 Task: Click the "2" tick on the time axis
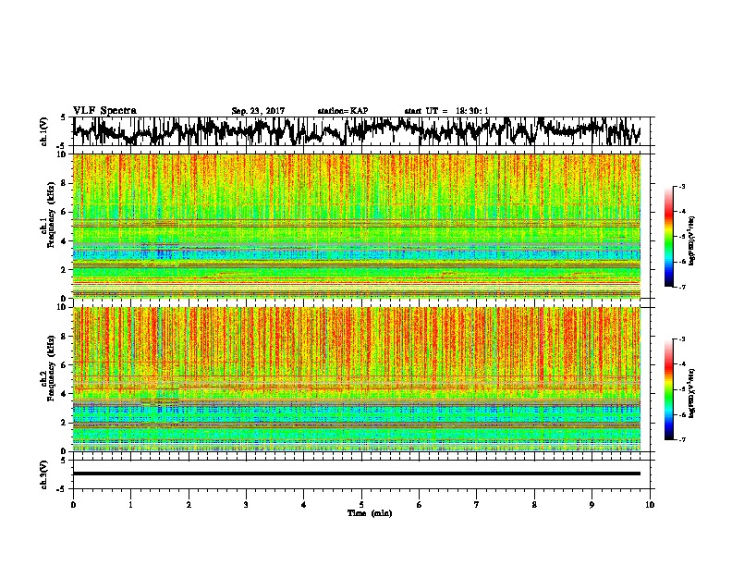189,505
